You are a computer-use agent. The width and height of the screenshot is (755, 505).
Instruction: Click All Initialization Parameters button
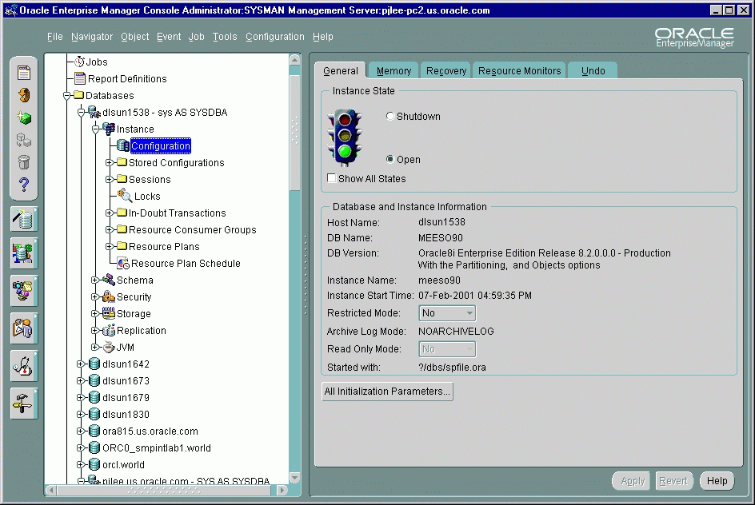click(x=387, y=391)
